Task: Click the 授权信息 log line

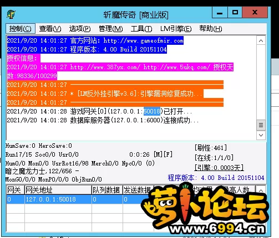Action: pyautogui.click(x=23, y=58)
